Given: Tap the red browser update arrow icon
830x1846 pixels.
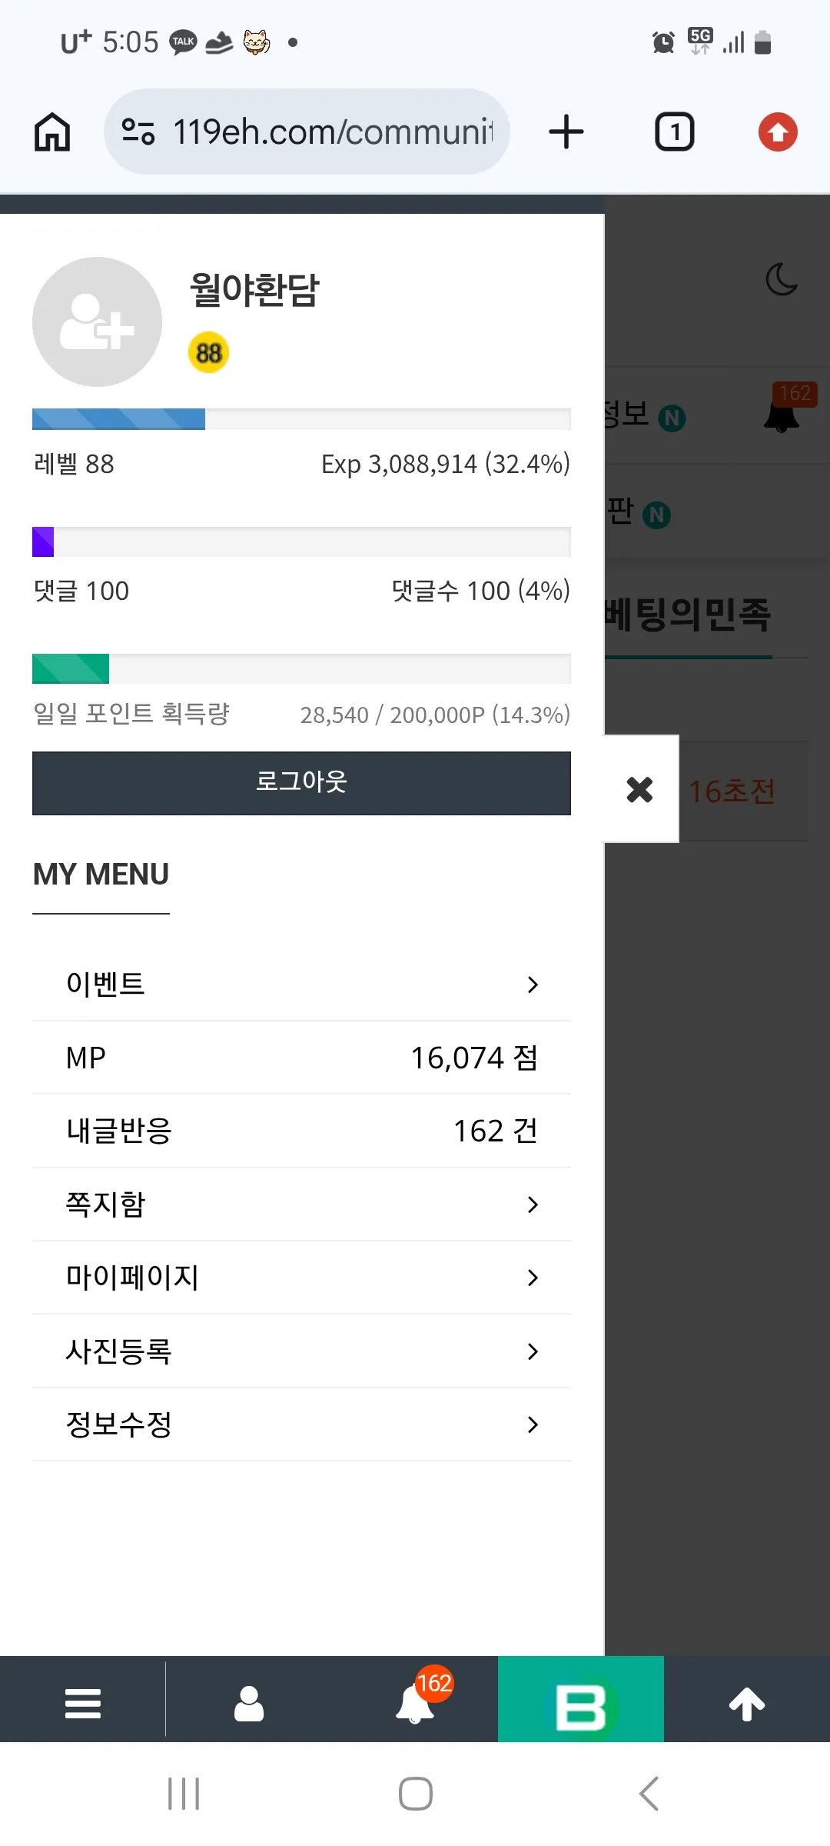Looking at the screenshot, I should pos(778,132).
